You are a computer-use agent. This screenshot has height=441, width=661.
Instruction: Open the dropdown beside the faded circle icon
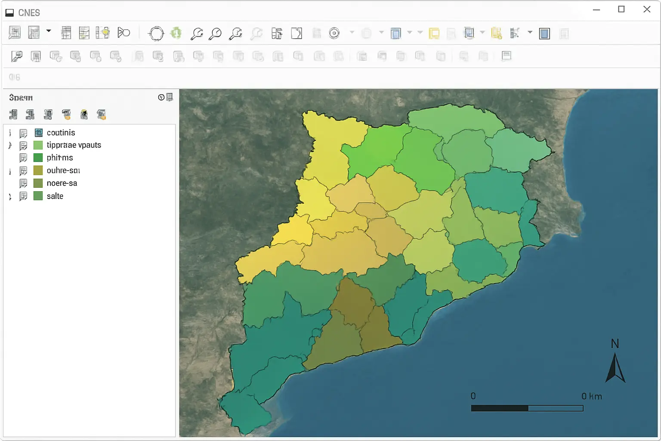click(381, 32)
